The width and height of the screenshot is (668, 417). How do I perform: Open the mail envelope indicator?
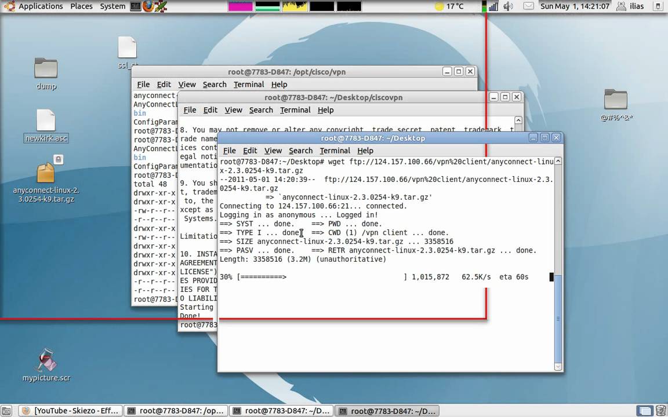pos(528,6)
